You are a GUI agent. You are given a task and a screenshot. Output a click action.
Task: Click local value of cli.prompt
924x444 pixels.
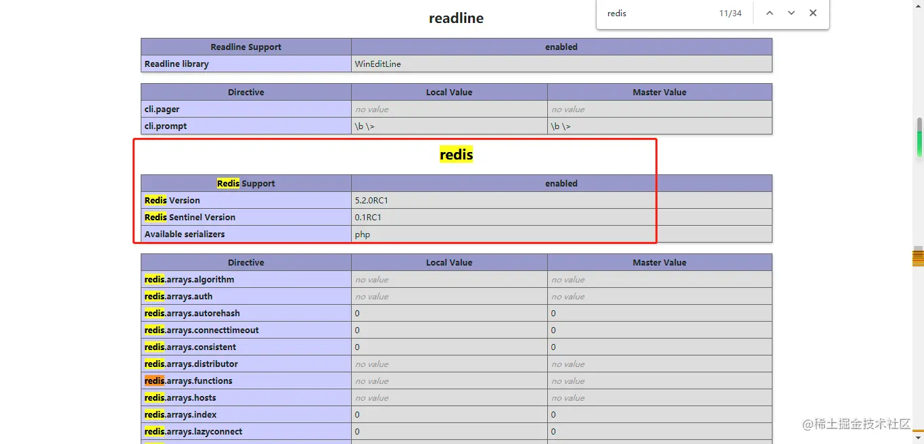pyautogui.click(x=449, y=126)
